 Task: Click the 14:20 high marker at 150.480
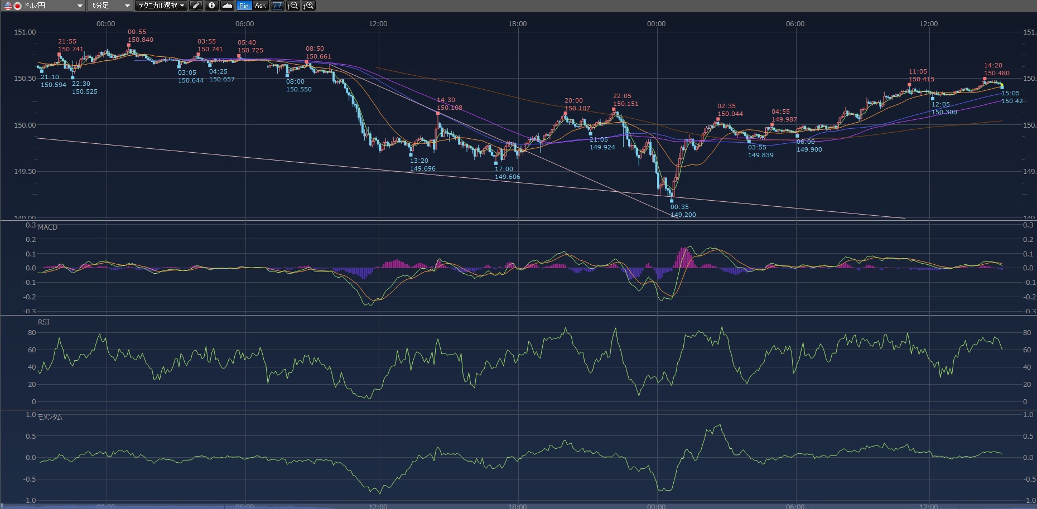985,79
